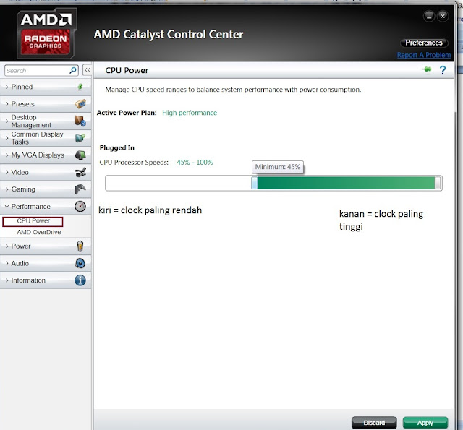Click the My VGA Displays monitor icon
Viewport: 463px width, 430px height.
coord(80,155)
